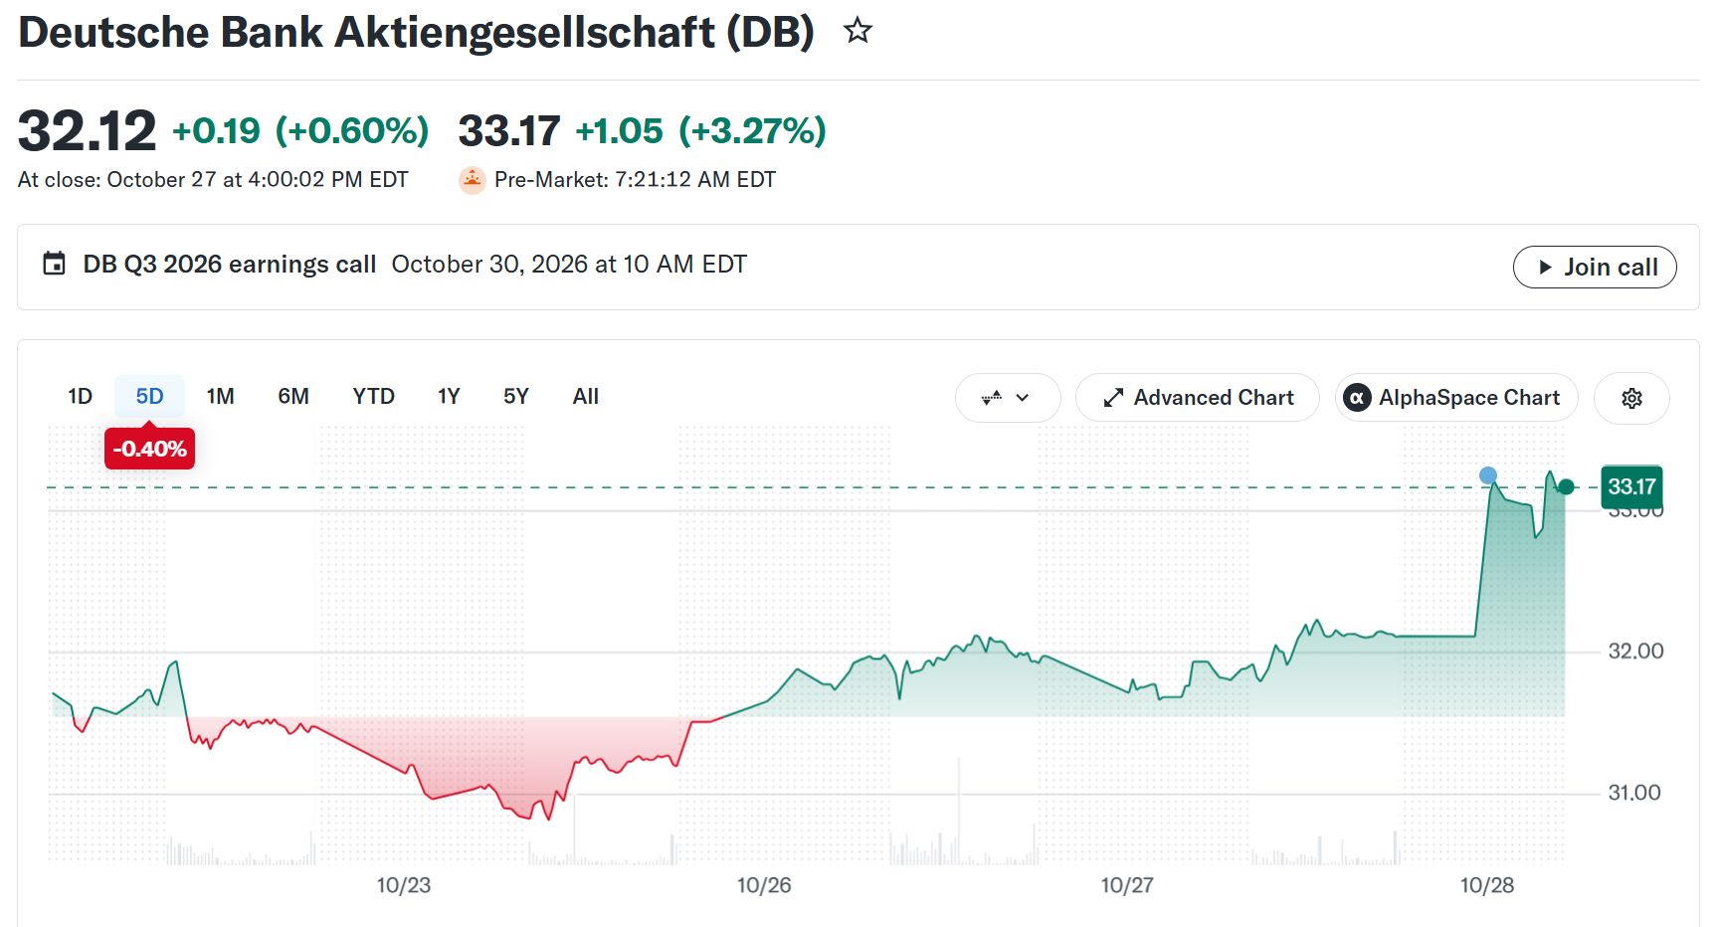Select the 5D time range tab
1719x927 pixels.
pos(149,397)
